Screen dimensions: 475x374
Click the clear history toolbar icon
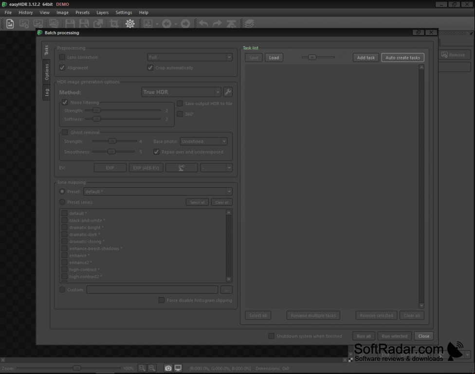coord(232,23)
